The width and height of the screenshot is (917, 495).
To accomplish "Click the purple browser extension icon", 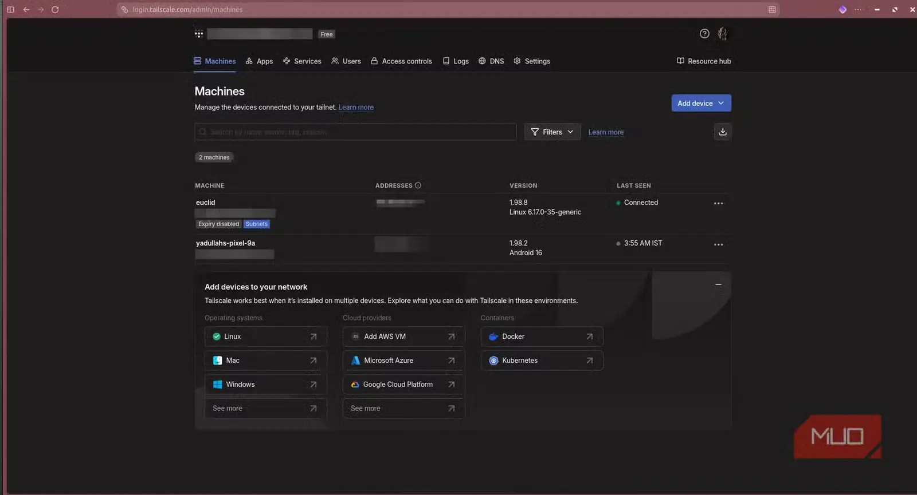I will coord(842,10).
